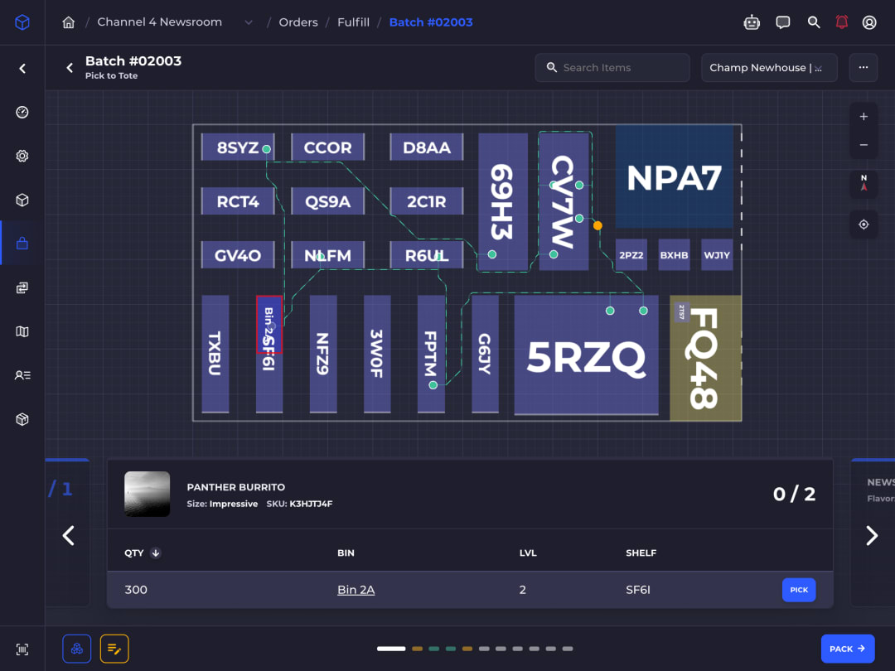Open the Champ Newhouse selector
This screenshot has width=895, height=671.
[x=769, y=67]
